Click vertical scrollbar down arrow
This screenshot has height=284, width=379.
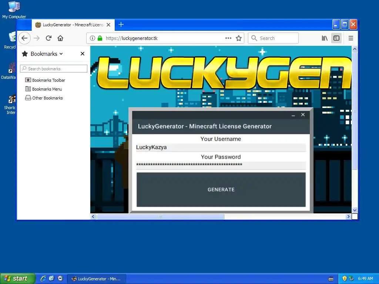(x=355, y=210)
